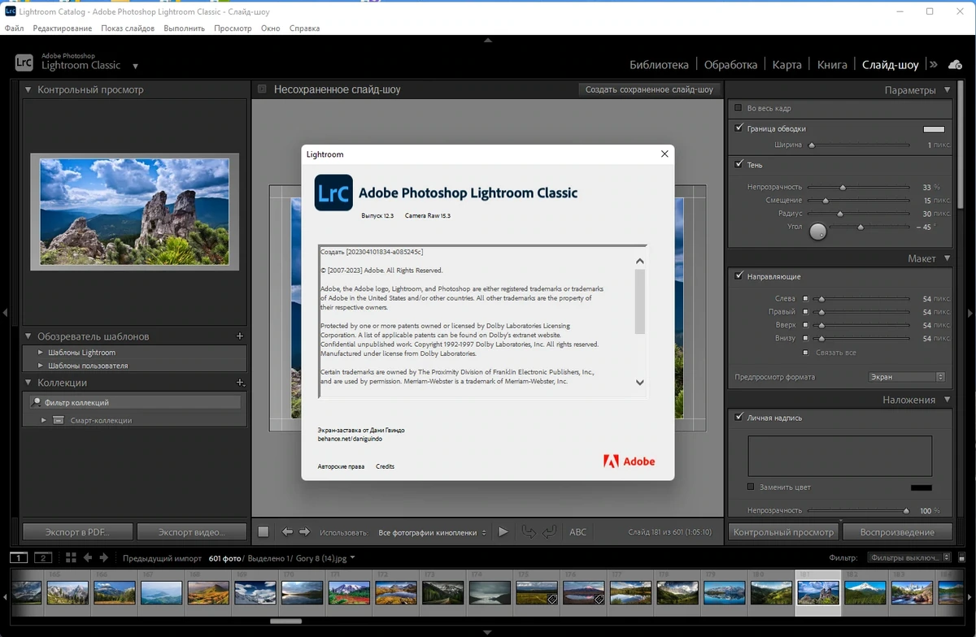This screenshot has width=976, height=637.
Task: Switch to grid view icon in filmstrip bar
Action: click(x=71, y=557)
